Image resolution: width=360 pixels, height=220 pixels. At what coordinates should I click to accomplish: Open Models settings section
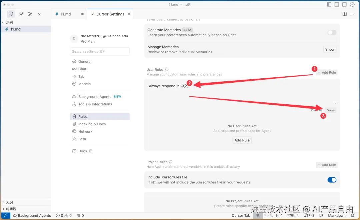tap(100, 84)
